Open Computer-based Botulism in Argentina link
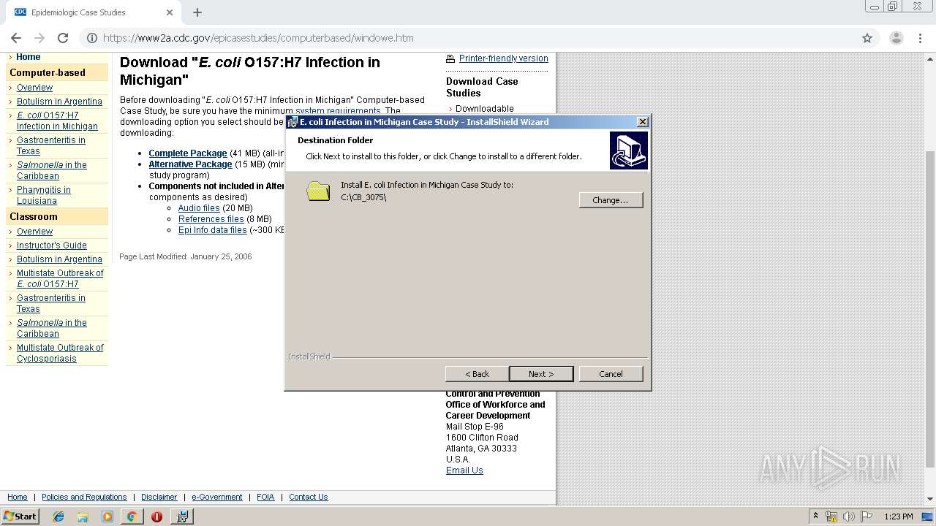 click(59, 102)
